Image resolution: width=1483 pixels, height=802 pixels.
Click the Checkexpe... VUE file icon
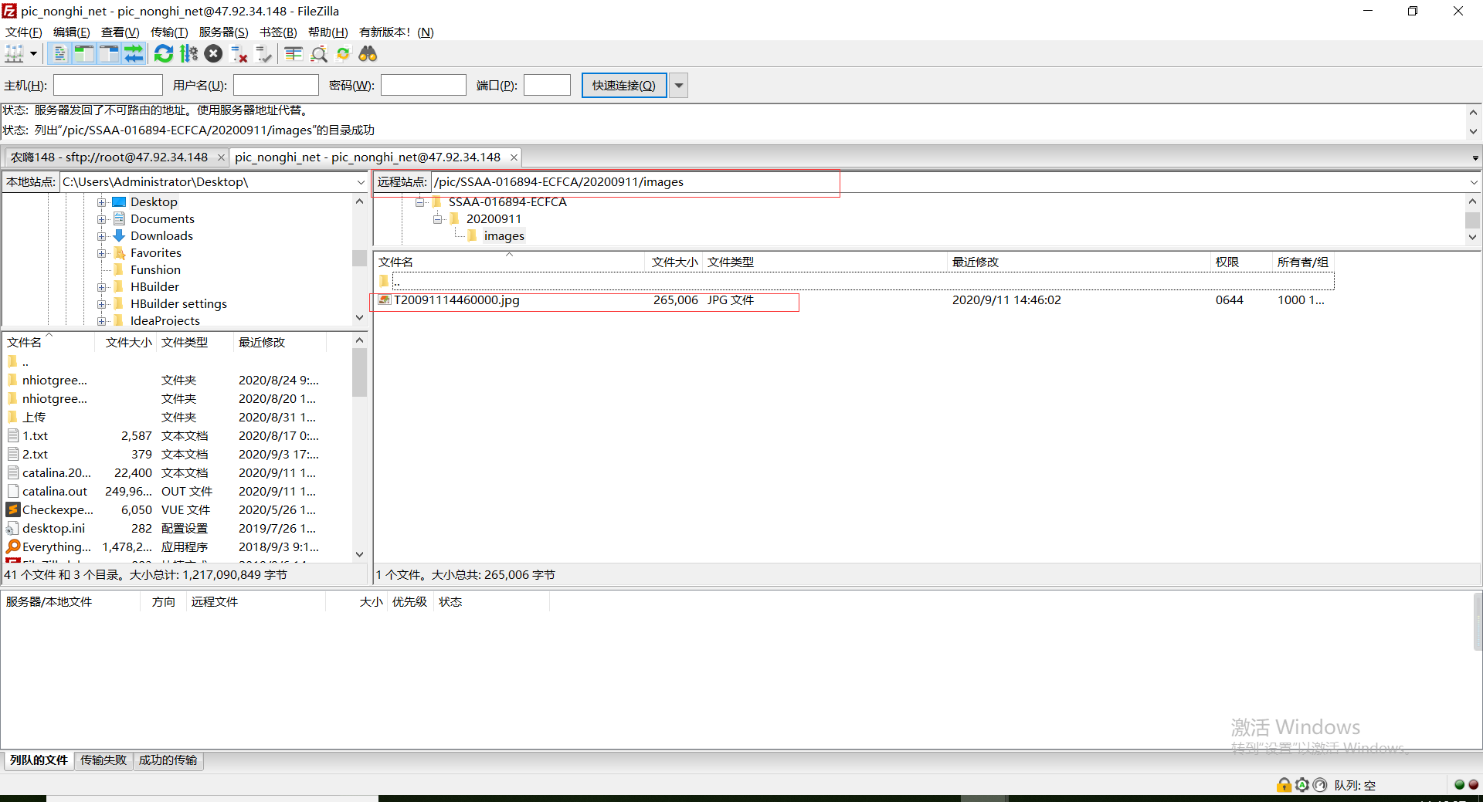[x=13, y=510]
